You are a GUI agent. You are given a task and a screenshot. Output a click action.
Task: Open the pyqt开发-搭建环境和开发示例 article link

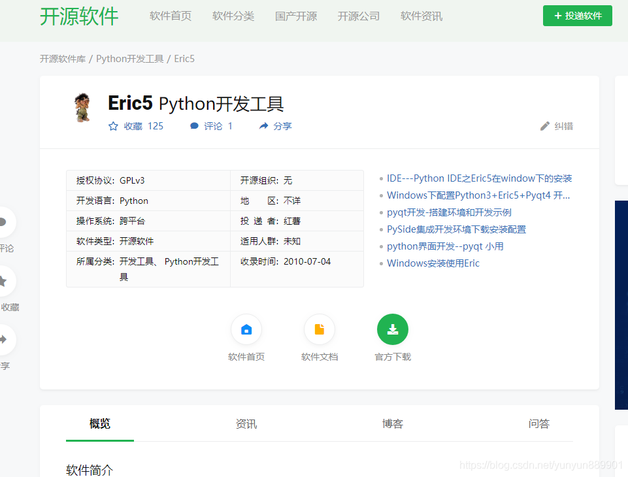tap(449, 212)
